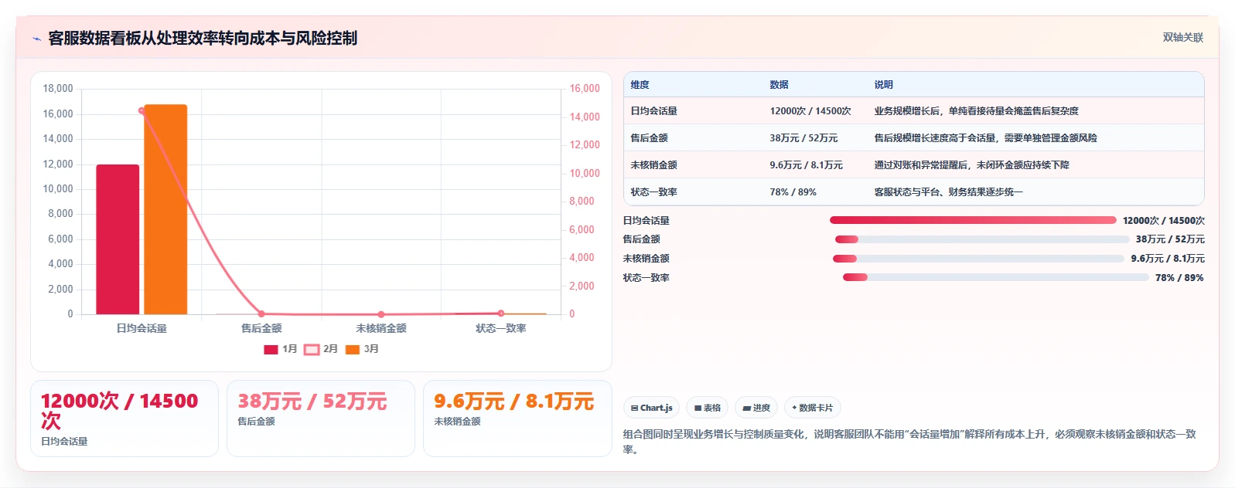
Task: Click the 2月 line point at 未核销金额
Action: pos(381,314)
